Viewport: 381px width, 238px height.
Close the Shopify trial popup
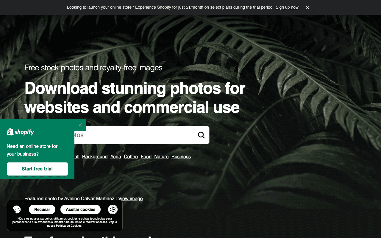(80, 125)
